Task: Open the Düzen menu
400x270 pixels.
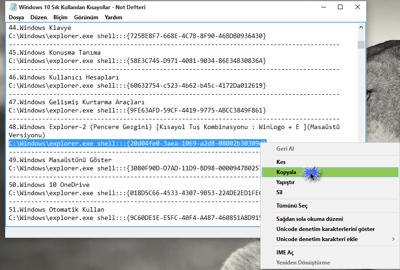Action: [x=39, y=17]
